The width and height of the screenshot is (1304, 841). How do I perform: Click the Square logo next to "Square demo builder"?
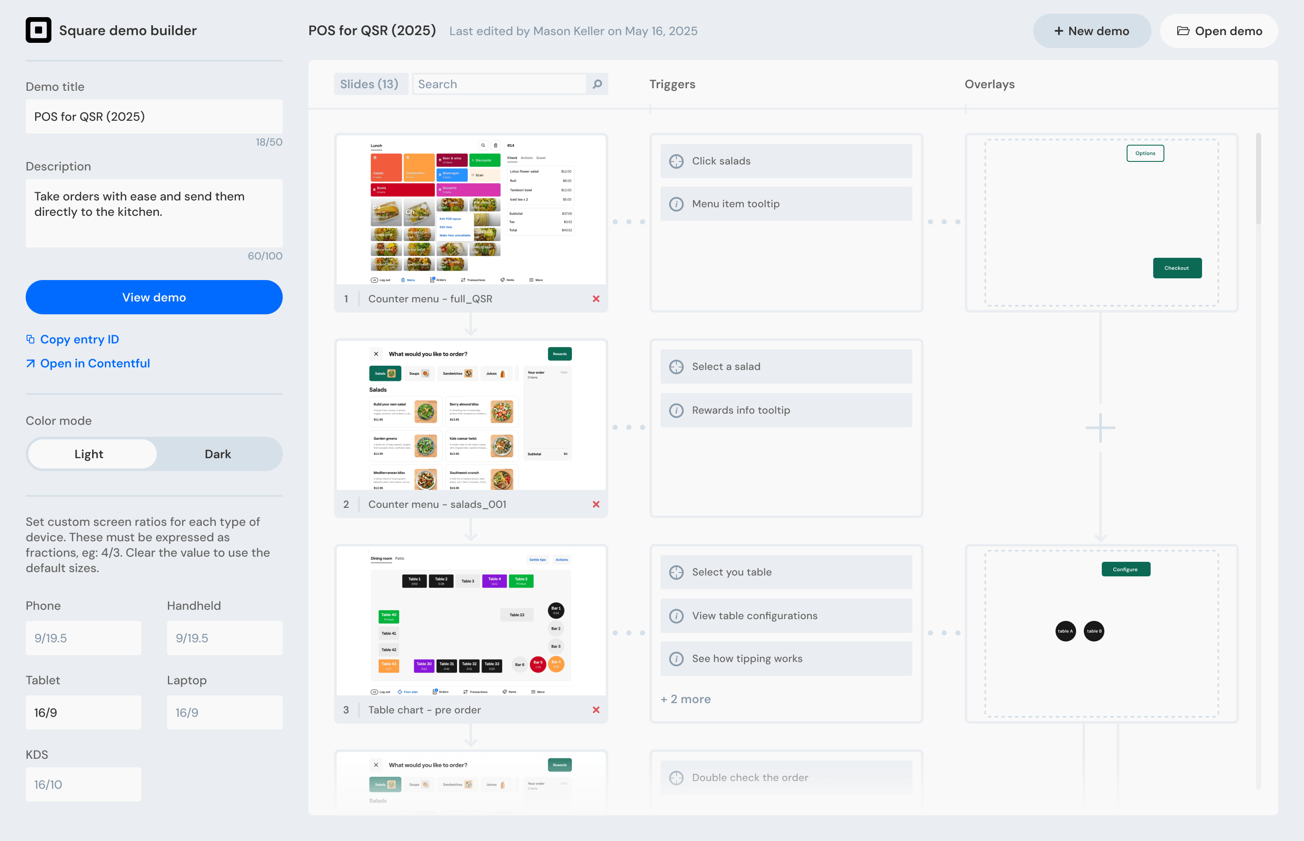(39, 30)
